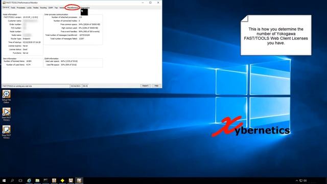Screen dimensions: 327x184
Task: Switch to the ISAM tab
Action: point(51,8)
